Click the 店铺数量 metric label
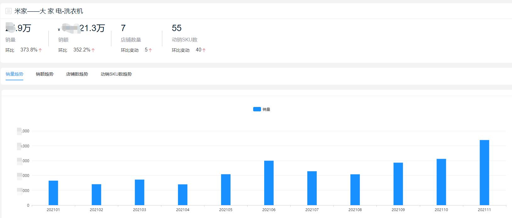 131,40
